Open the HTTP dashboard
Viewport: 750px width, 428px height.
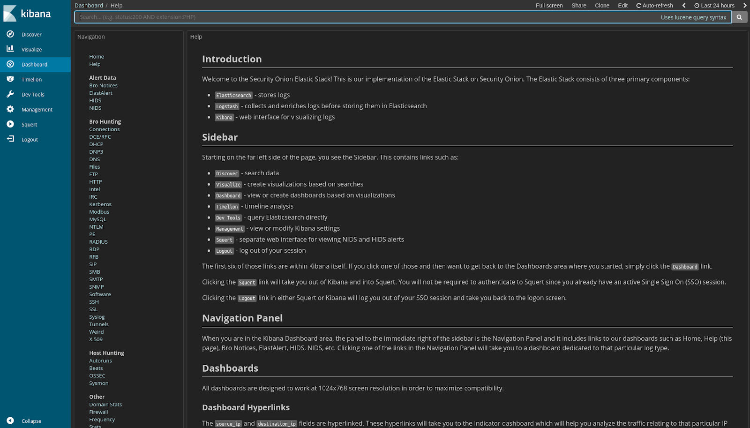(x=96, y=182)
